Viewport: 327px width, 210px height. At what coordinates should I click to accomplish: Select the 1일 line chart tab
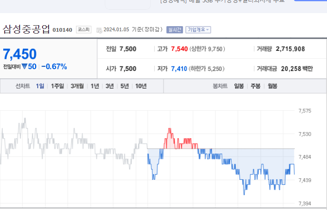(40, 86)
